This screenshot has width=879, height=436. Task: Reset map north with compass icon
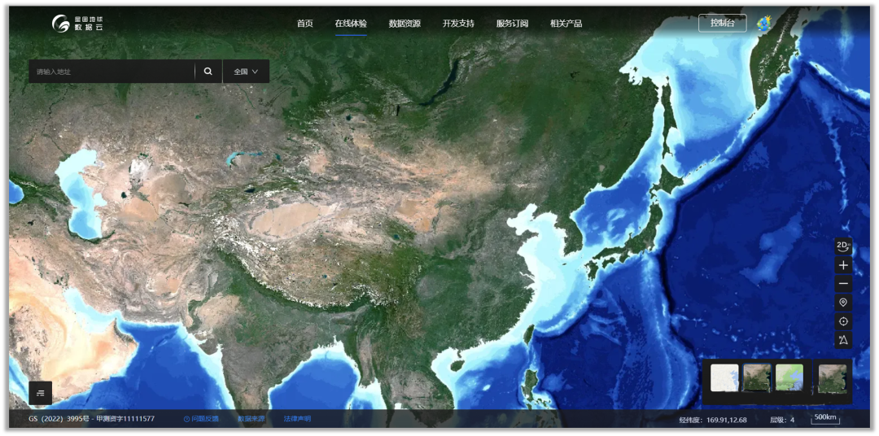(x=843, y=340)
